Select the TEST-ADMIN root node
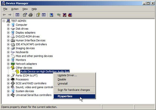Screen dimensions: 156x110 19,21
